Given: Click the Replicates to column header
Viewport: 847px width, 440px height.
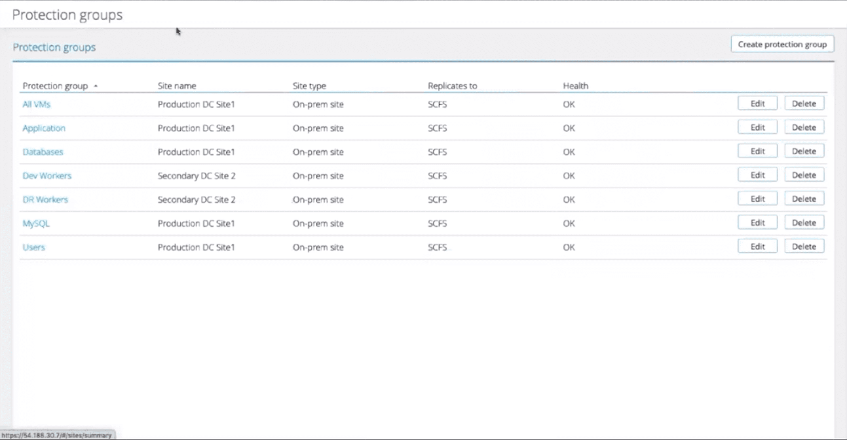Looking at the screenshot, I should pos(452,86).
